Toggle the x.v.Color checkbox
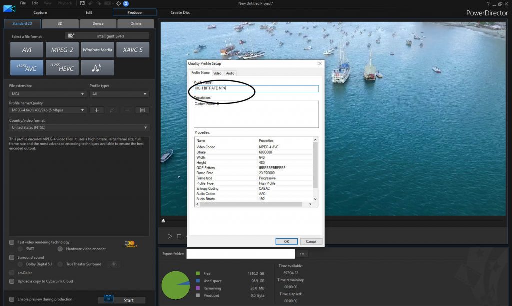The width and height of the screenshot is (512, 306). point(12,273)
